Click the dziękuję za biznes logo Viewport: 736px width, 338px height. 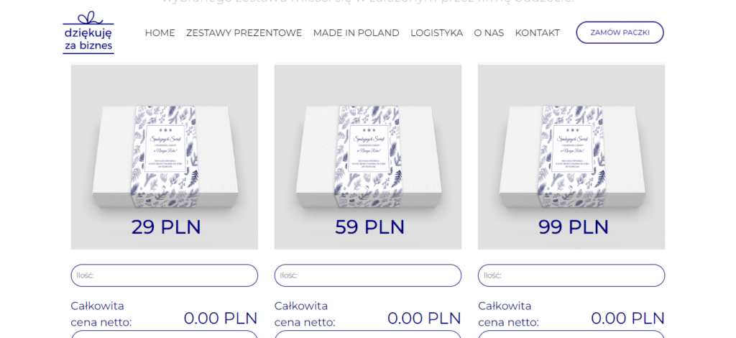click(x=88, y=32)
